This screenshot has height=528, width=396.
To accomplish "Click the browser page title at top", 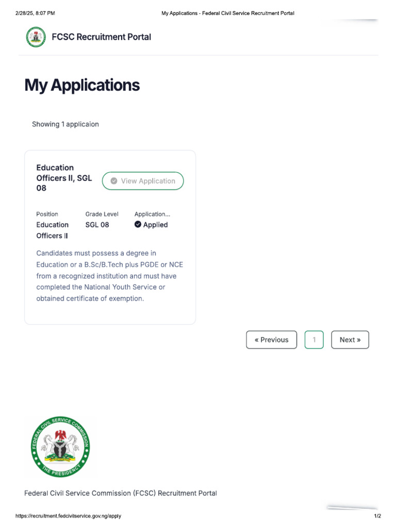I will point(227,13).
